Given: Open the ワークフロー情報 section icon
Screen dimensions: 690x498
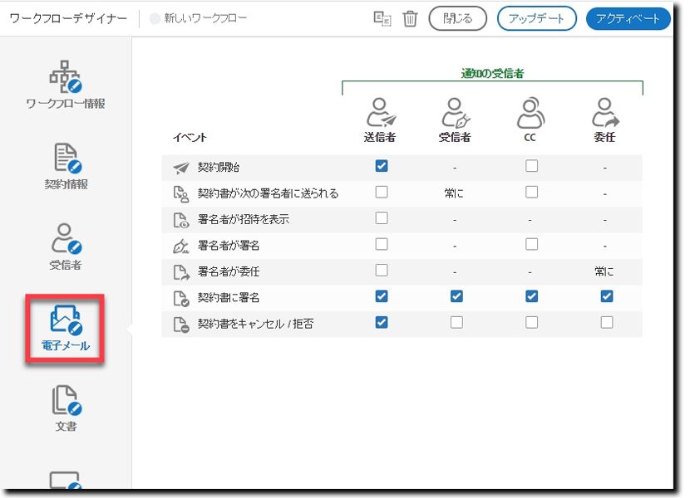Looking at the screenshot, I should [x=65, y=77].
